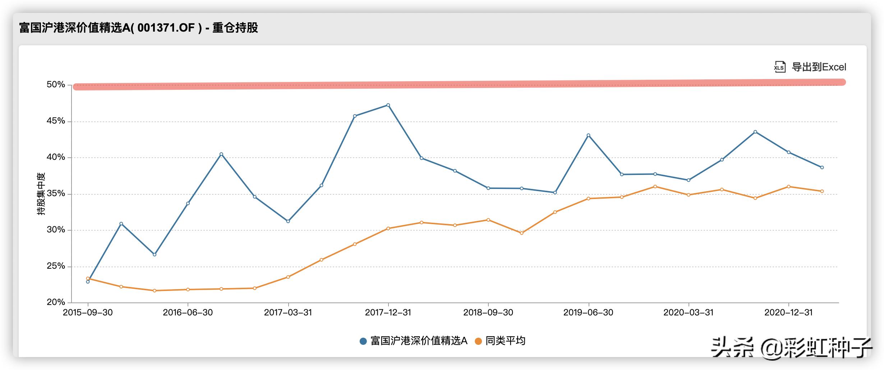Select the orange data point at 2017-12-31
Image resolution: width=884 pixels, height=370 pixels.
[x=388, y=228]
